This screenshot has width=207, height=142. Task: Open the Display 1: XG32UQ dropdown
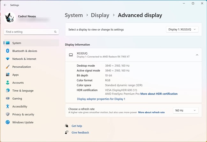(182, 29)
